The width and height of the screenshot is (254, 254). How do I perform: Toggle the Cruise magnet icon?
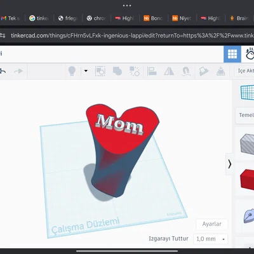[186, 71]
